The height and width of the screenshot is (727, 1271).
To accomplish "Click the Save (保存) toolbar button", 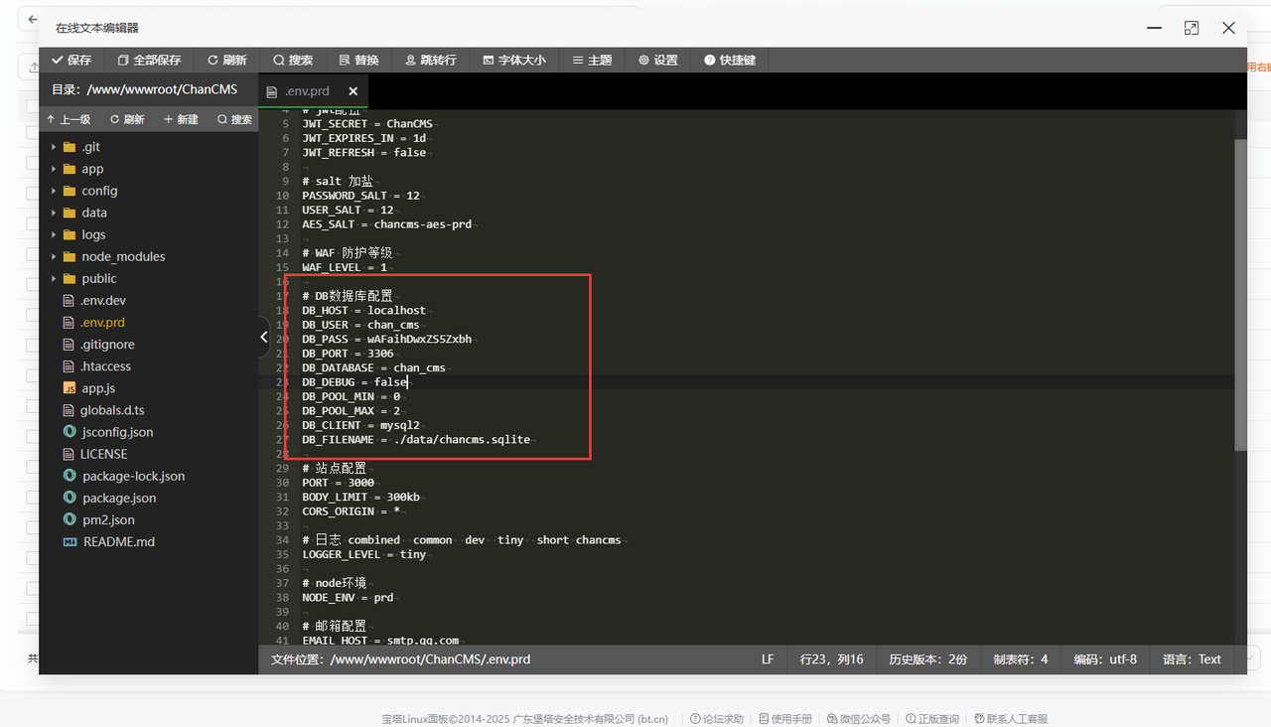I will pos(71,61).
